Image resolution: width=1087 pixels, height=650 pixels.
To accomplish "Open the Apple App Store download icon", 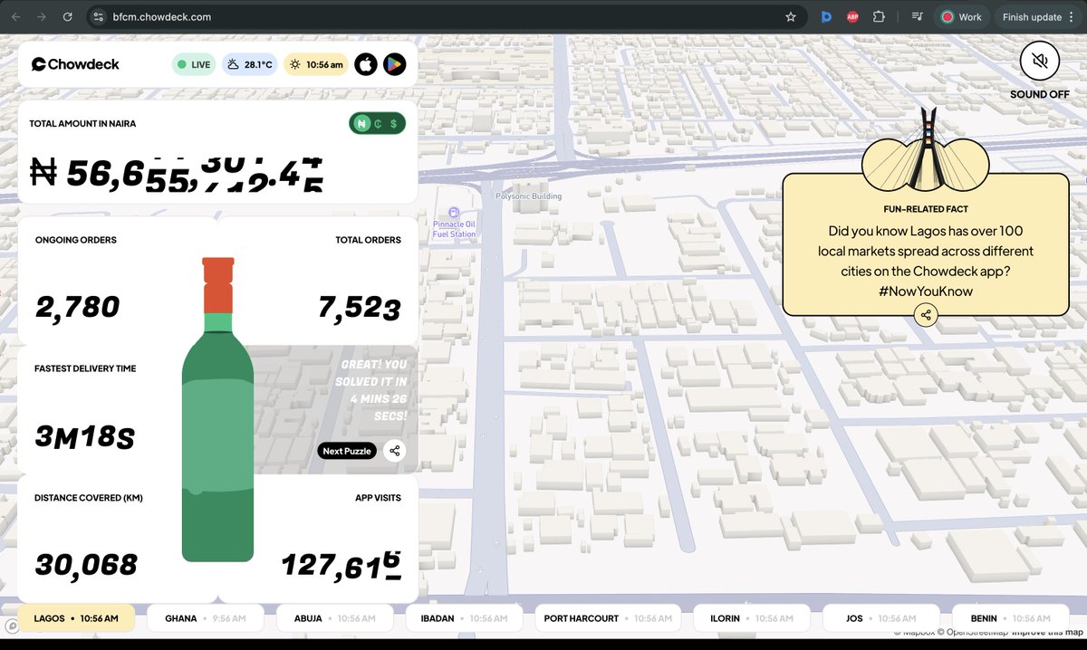I will pyautogui.click(x=365, y=64).
